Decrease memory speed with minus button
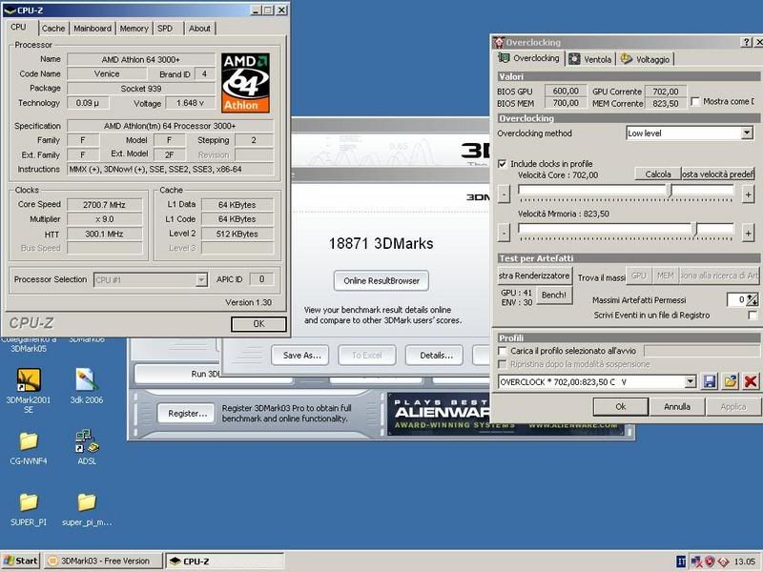The image size is (763, 572). coord(505,234)
